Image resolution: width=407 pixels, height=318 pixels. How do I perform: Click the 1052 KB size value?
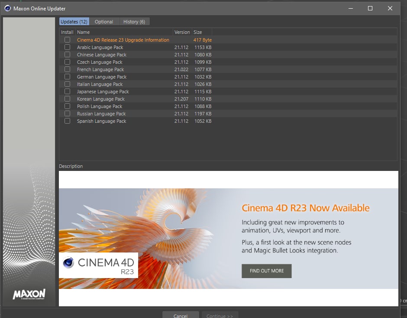pyautogui.click(x=203, y=121)
